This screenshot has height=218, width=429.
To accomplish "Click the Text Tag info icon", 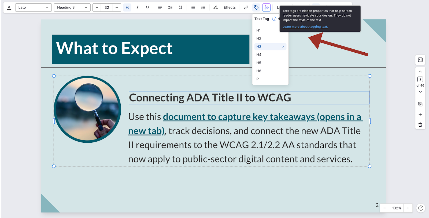I will (x=274, y=19).
